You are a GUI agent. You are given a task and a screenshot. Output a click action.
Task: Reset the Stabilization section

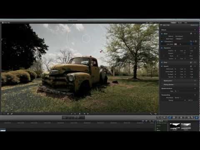[x=195, y=81]
